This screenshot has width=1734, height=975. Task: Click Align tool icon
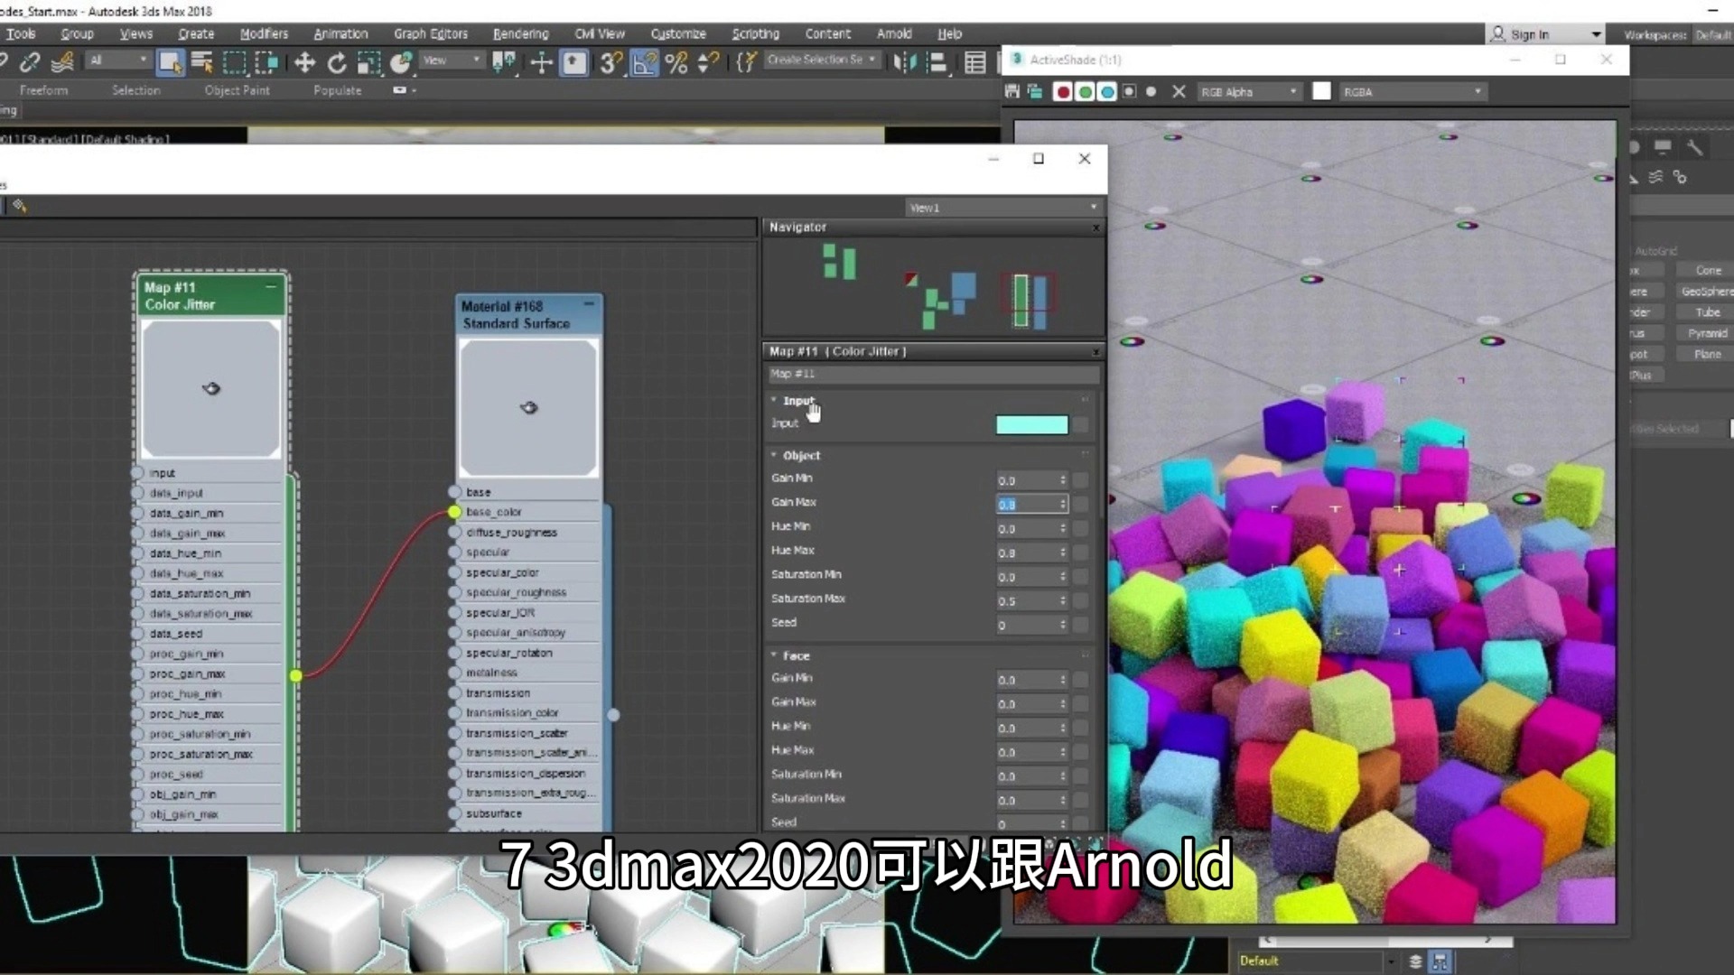click(x=937, y=62)
